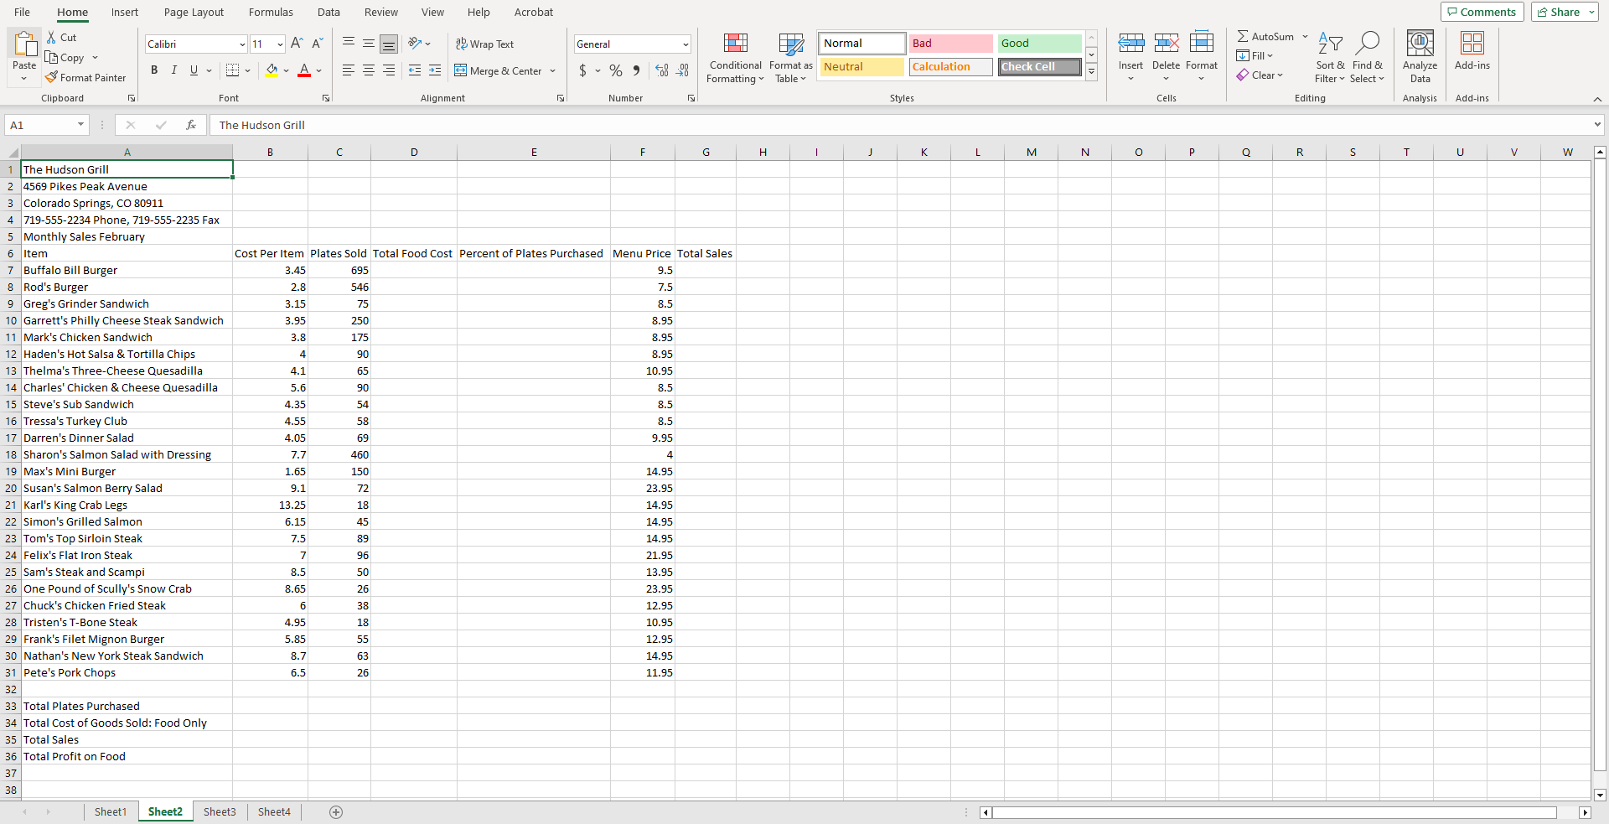Toggle underline on current selection

193,70
